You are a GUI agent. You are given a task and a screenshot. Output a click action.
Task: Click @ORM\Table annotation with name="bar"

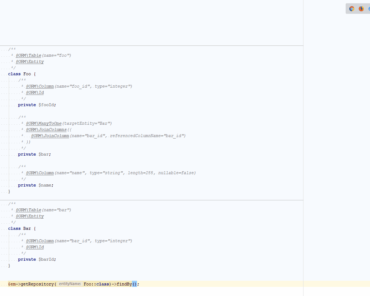click(x=28, y=210)
